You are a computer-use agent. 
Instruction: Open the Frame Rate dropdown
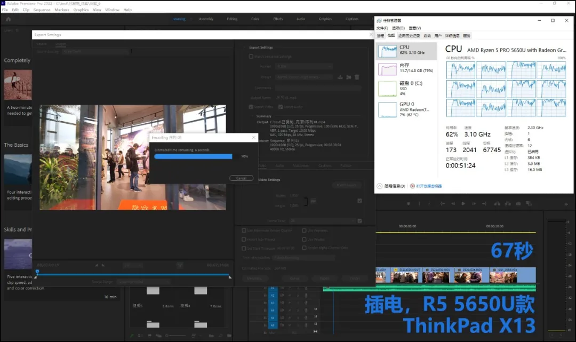click(x=322, y=221)
